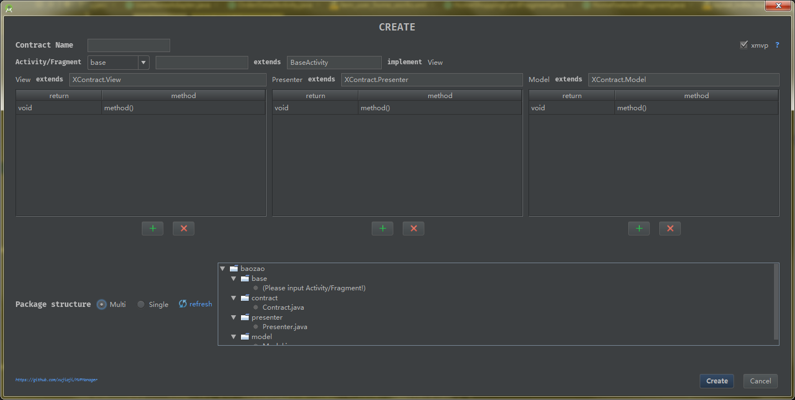This screenshot has height=400, width=795.
Task: Add a method row to Presenter table
Action: [x=382, y=228]
